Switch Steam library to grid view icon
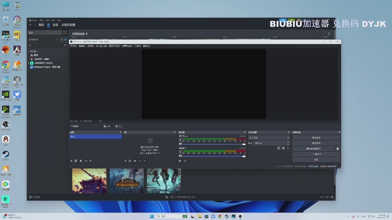The height and width of the screenshot is (220, 392). [65, 32]
